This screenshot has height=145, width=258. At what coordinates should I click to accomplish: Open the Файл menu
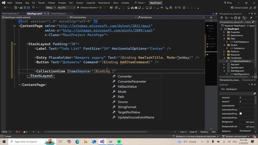(x=10, y=3)
